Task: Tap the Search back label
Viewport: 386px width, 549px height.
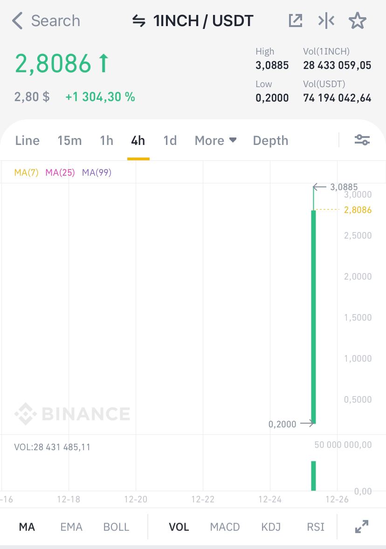Action: point(55,21)
